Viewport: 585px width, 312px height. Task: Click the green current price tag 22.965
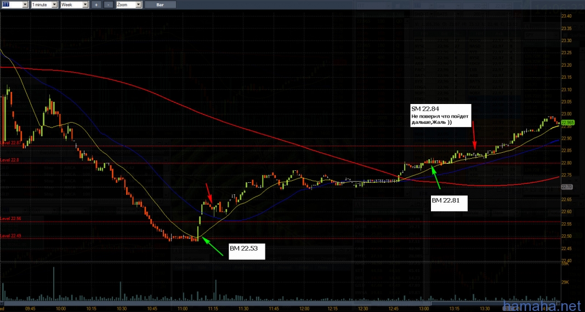[x=567, y=124]
